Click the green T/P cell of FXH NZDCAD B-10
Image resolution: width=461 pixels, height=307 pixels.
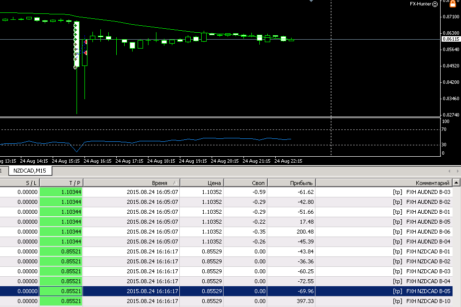point(61,301)
